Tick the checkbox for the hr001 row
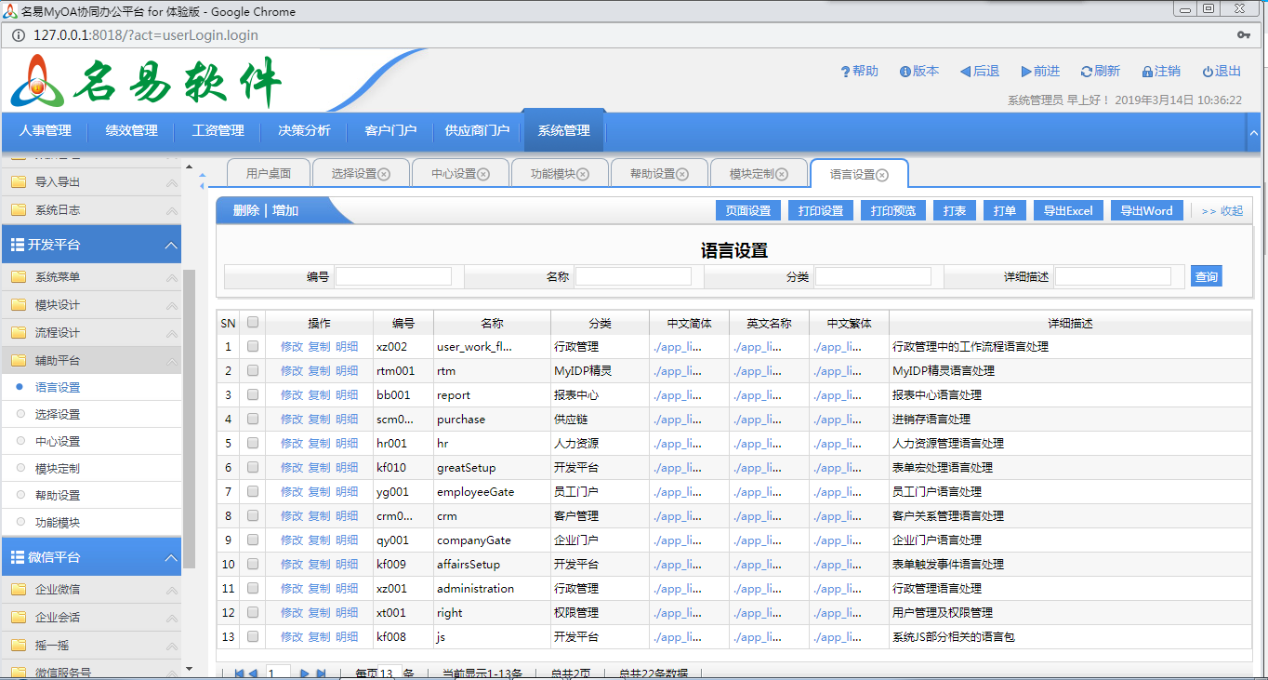1268x680 pixels. coord(253,443)
